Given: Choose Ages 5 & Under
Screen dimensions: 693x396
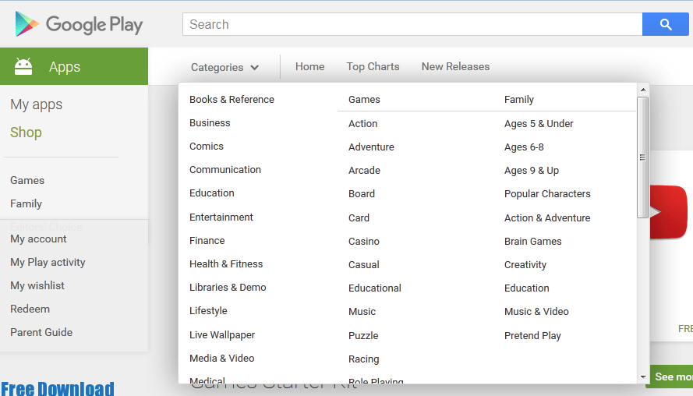Looking at the screenshot, I should click(539, 124).
